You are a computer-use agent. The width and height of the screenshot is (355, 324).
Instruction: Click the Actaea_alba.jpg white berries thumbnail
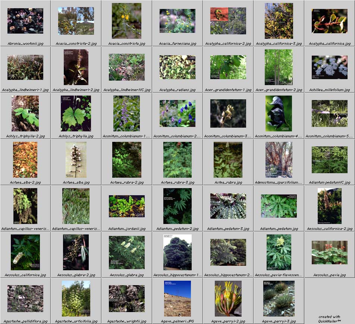click(x=76, y=160)
